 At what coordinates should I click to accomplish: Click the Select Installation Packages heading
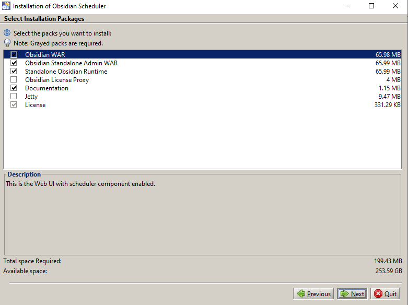click(44, 19)
